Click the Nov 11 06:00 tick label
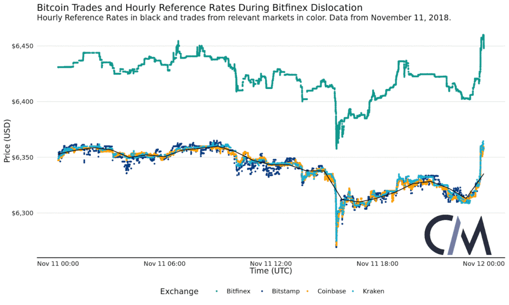Screen dimensions: 509x305 164,264
